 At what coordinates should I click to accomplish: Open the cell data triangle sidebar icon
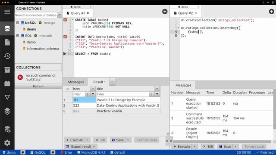tap(7, 97)
